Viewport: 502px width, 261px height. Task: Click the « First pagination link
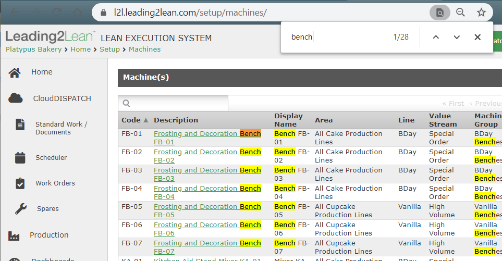pyautogui.click(x=453, y=103)
